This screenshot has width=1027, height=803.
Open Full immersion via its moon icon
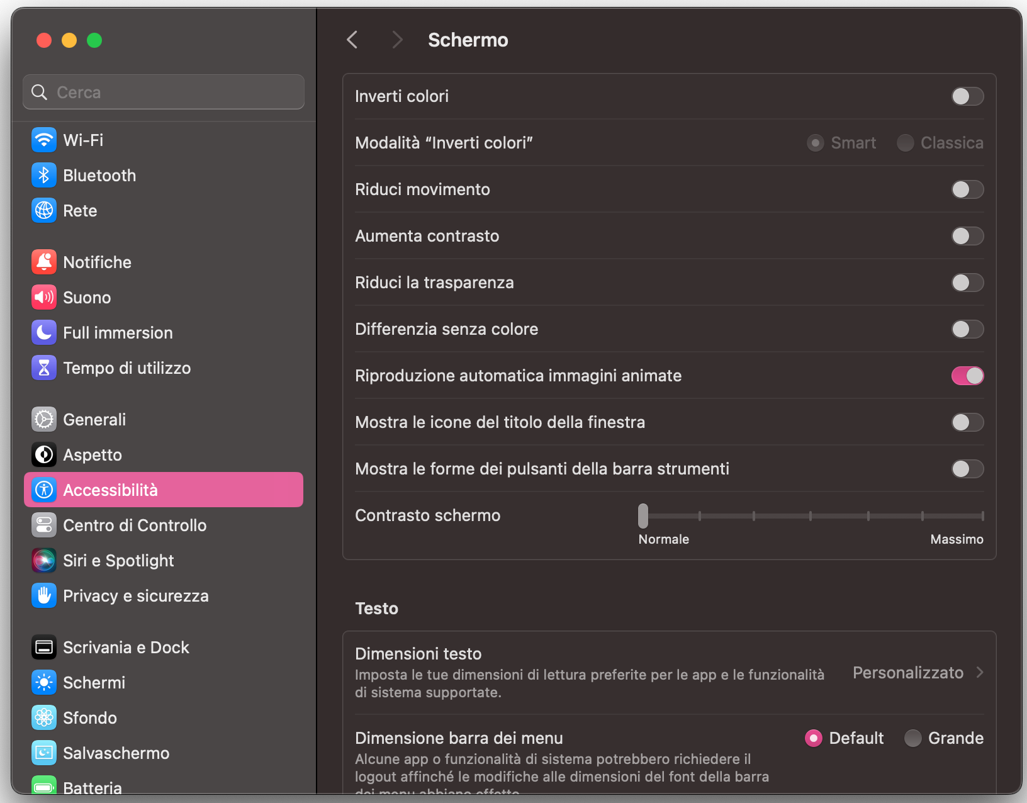click(x=43, y=332)
